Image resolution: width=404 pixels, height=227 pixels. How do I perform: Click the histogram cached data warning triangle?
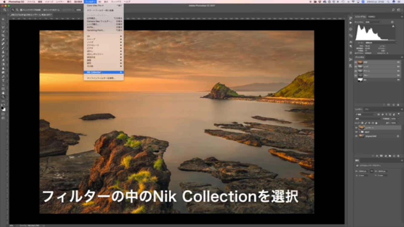click(393, 26)
